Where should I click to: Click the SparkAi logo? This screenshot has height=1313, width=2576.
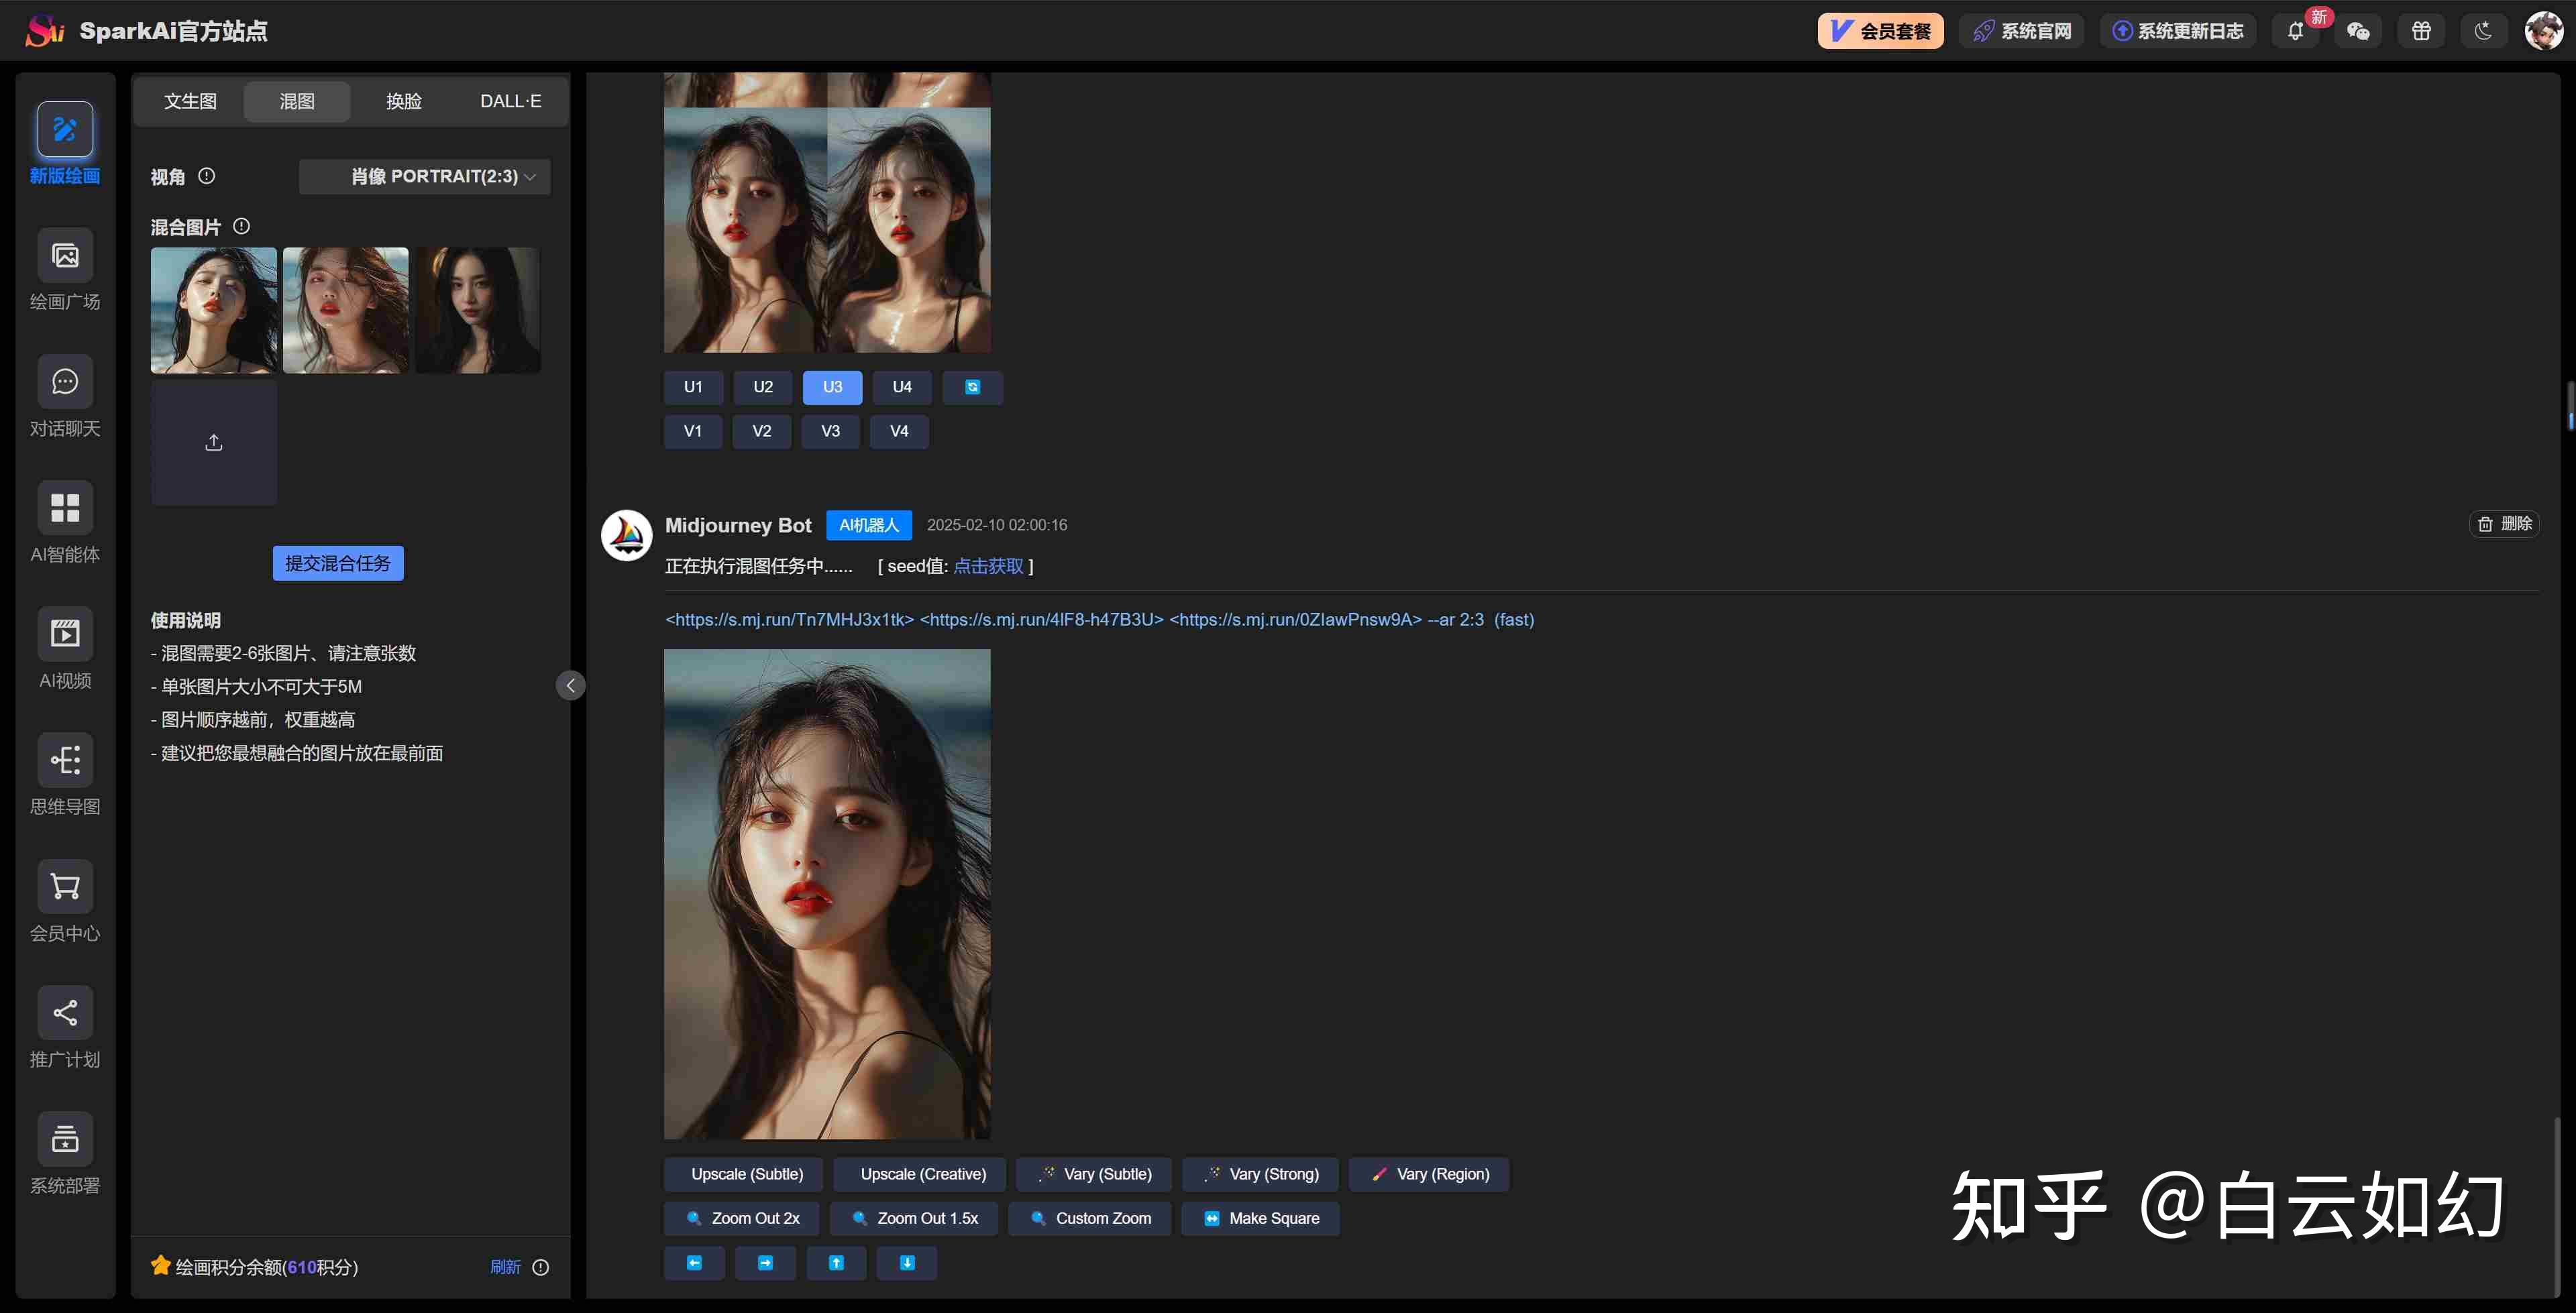(x=45, y=31)
